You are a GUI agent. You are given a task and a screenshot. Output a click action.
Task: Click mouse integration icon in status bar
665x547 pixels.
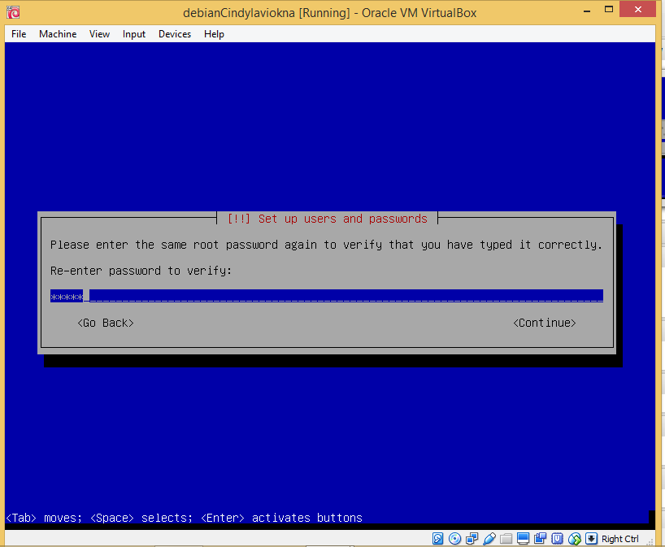click(x=574, y=539)
